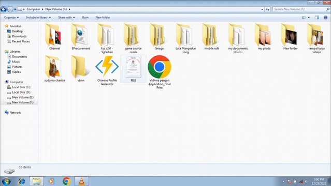331x186 pixels.
Task: Open the recent pages dropdown arrow
Action: click(x=15, y=9)
